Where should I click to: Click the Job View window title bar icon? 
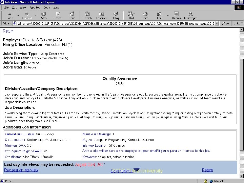tap(2, 2)
